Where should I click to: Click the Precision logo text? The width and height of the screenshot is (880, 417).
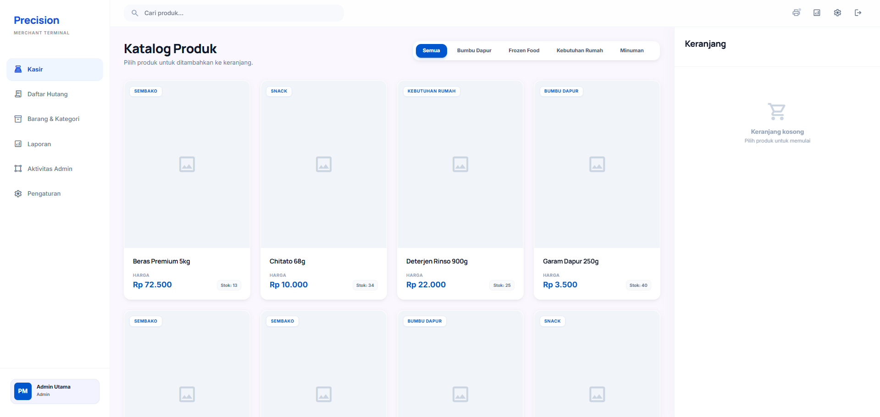click(x=37, y=20)
